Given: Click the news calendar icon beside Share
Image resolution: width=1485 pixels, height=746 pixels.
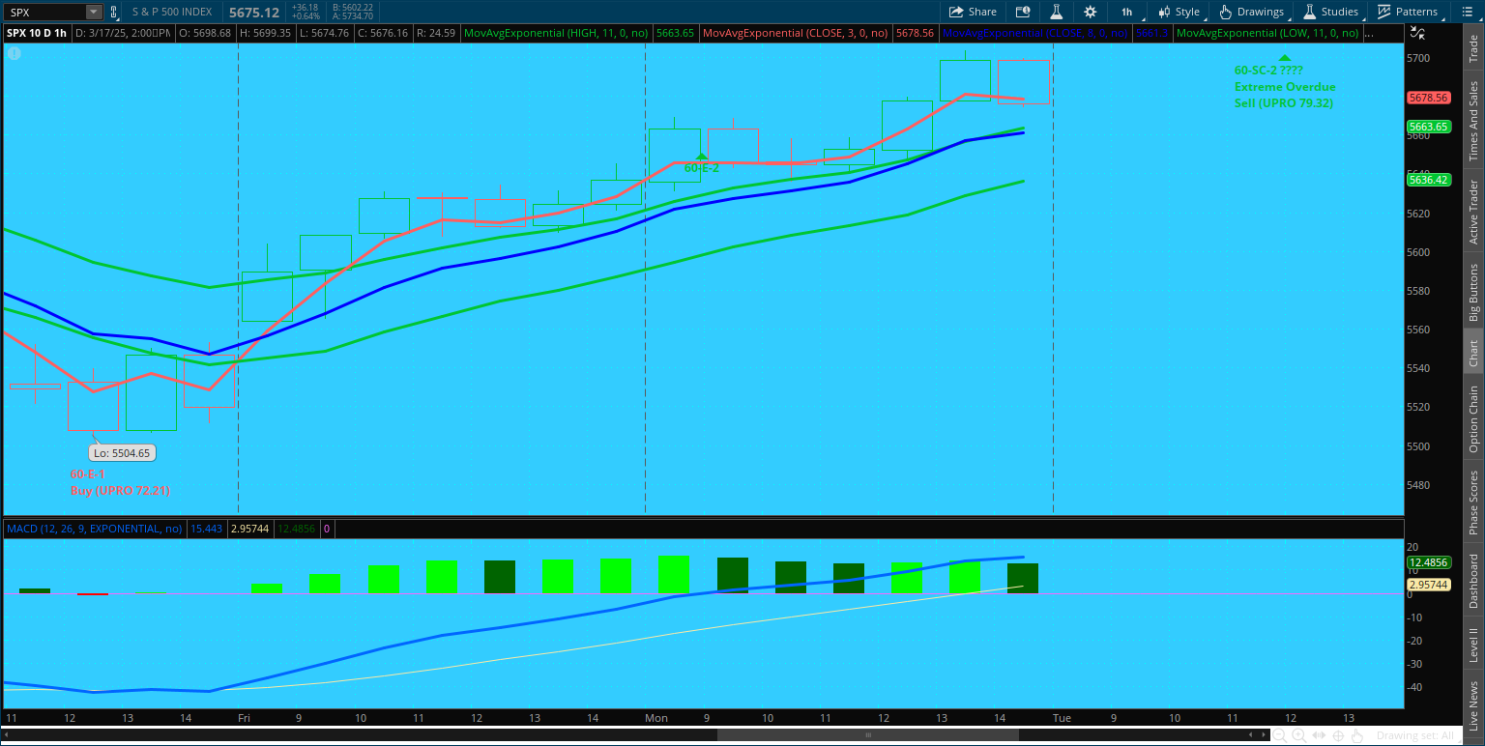Looking at the screenshot, I should tap(1023, 12).
